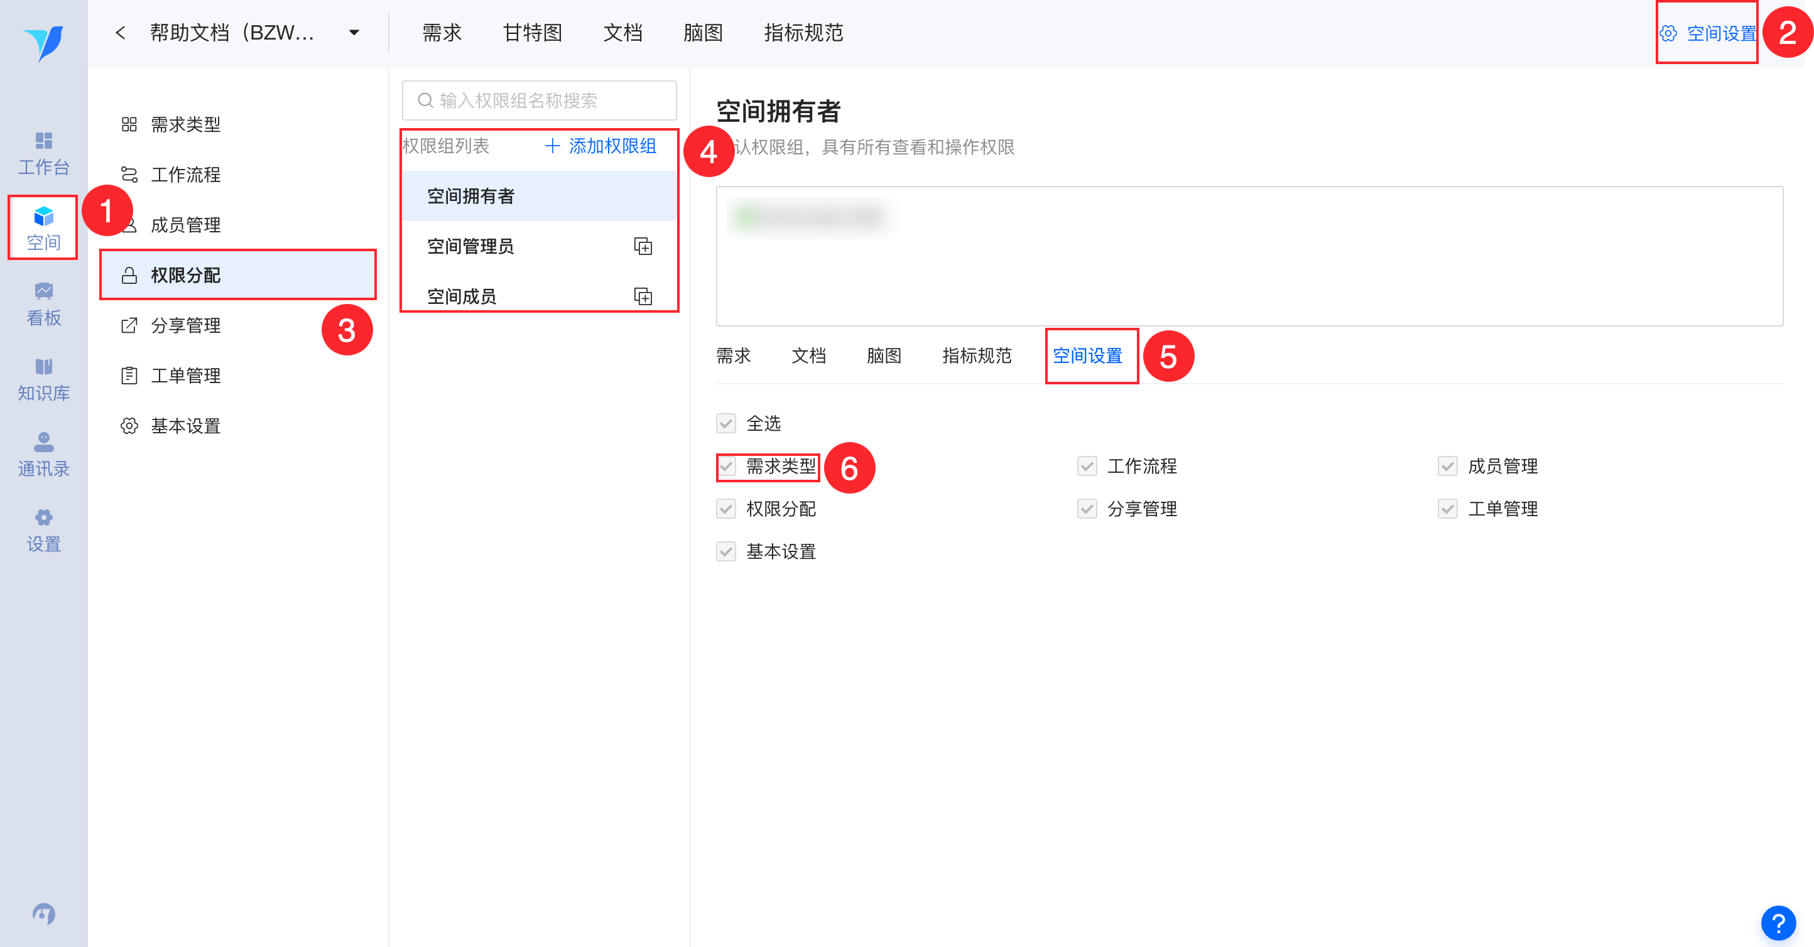Screen dimensions: 1814x947
Task: Toggle the 全选 checkbox
Action: (x=726, y=423)
